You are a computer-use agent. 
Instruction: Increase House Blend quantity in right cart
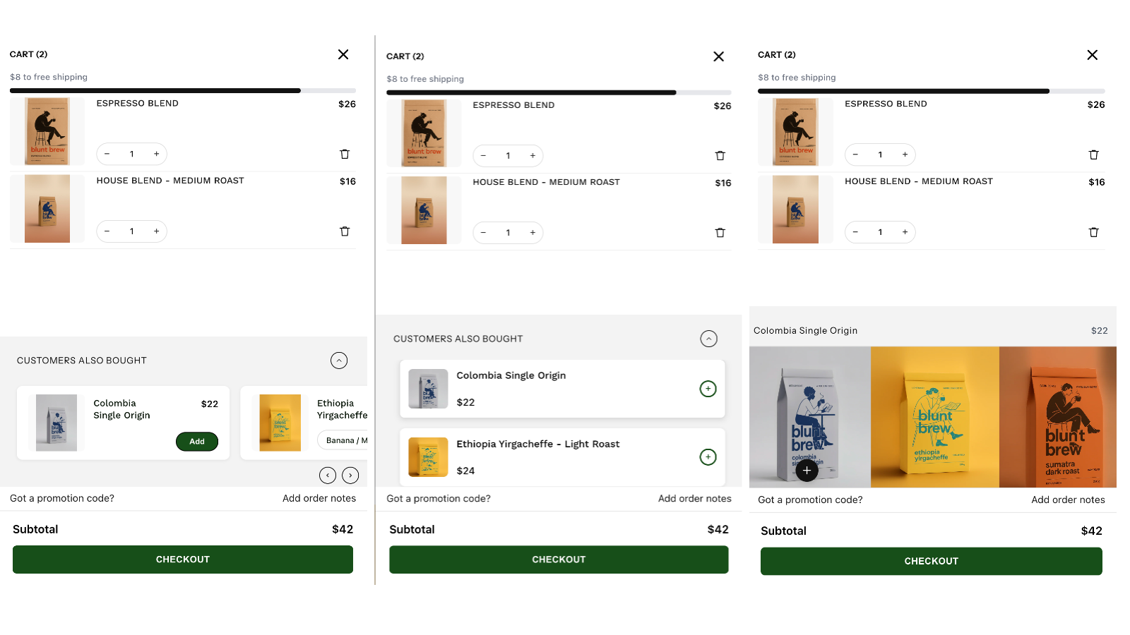tap(905, 232)
